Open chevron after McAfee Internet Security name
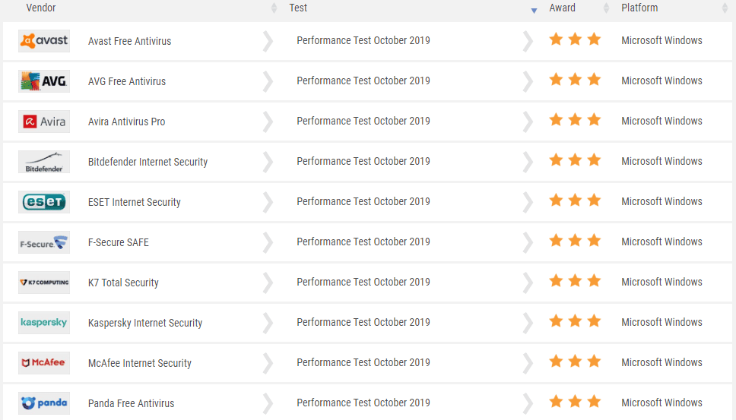 tap(268, 364)
